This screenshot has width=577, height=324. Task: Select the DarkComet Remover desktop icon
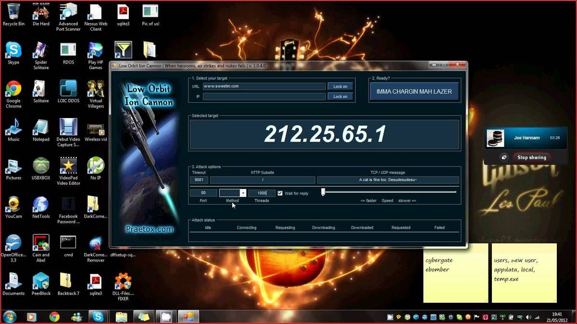(x=96, y=248)
